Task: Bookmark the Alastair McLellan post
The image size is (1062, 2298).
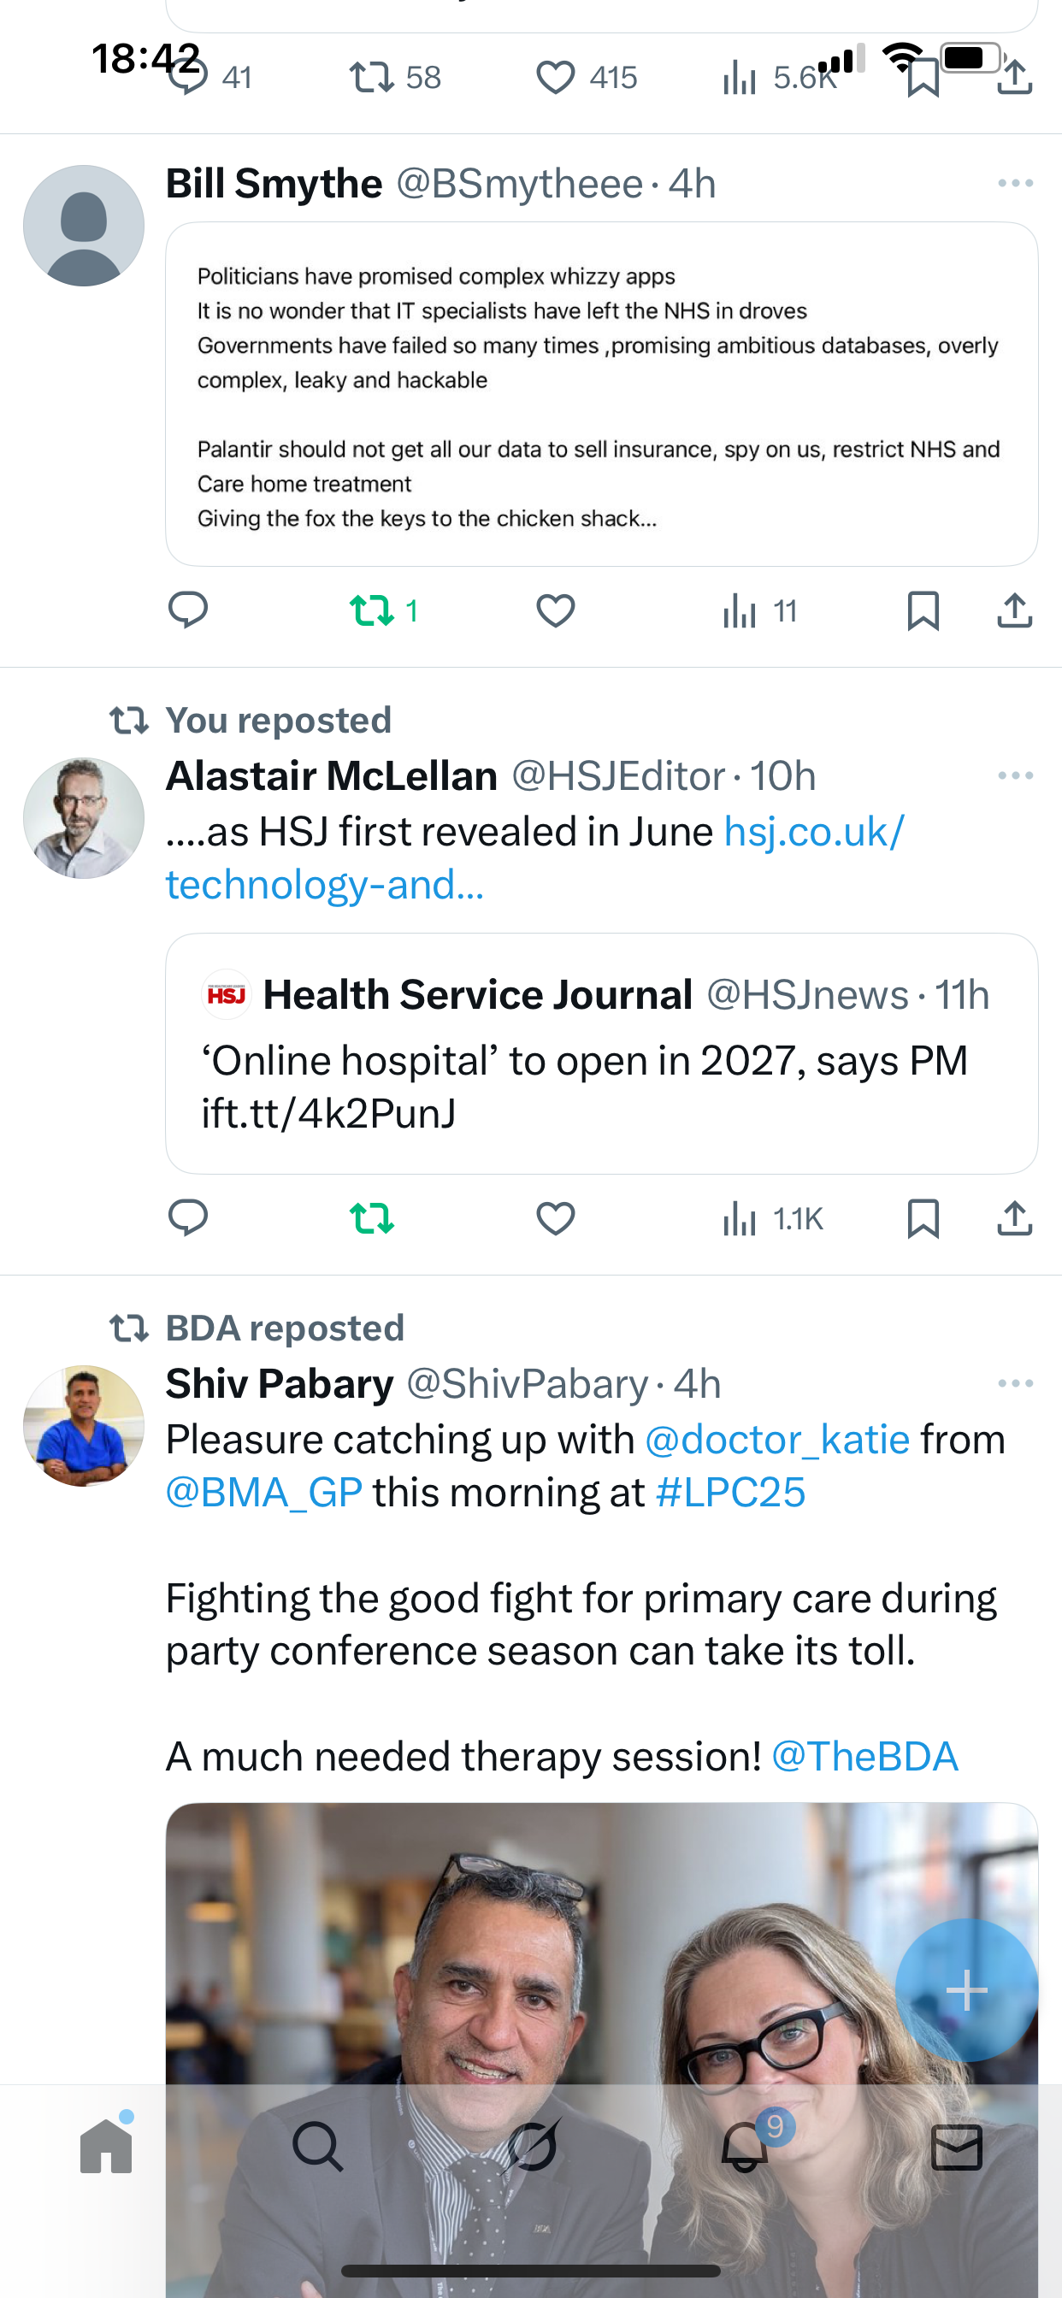Action: point(923,1218)
